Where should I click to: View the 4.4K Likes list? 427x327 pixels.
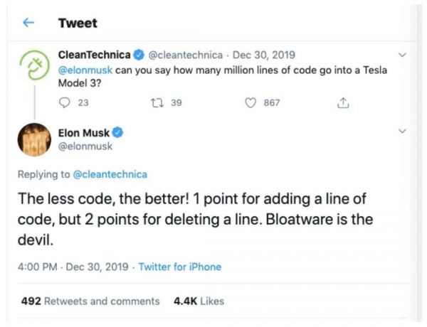coord(199,301)
